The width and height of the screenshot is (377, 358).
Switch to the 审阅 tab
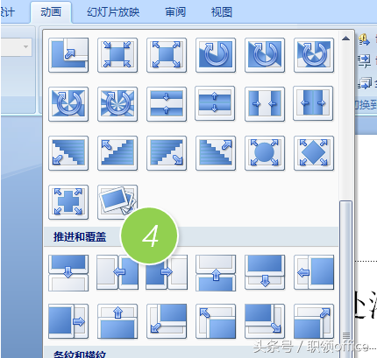pos(175,12)
